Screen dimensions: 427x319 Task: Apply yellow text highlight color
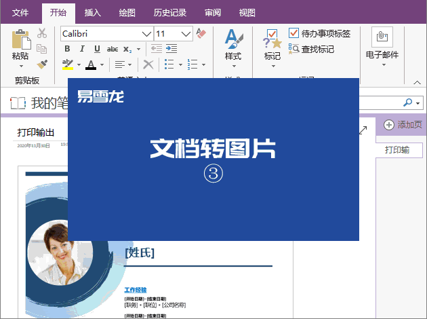tap(68, 64)
